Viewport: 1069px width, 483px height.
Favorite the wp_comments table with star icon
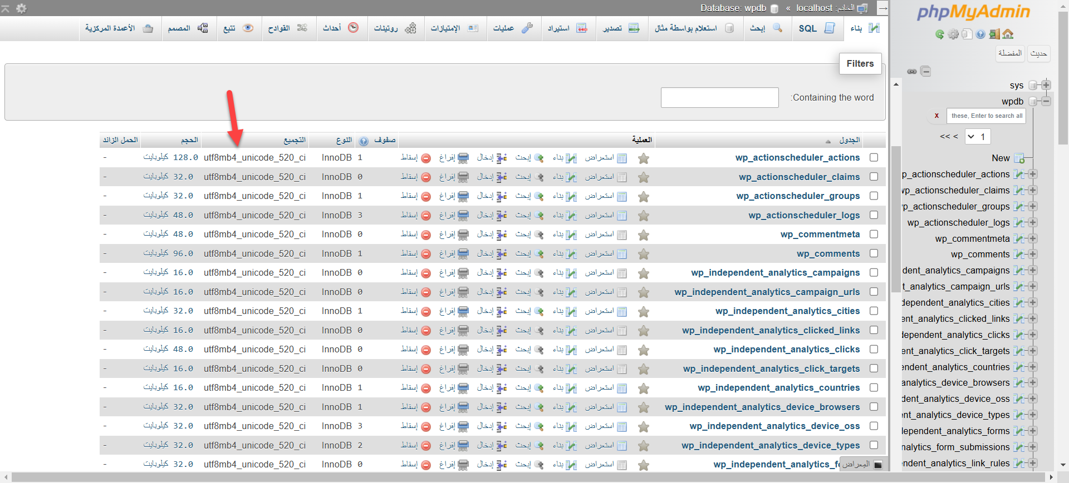pos(644,254)
